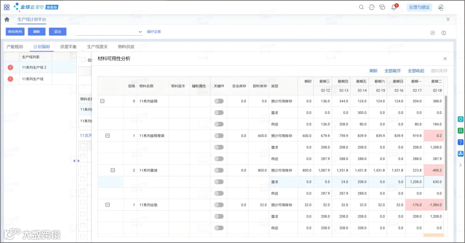Toggle key part switch for 11系列靠背

click(219, 170)
